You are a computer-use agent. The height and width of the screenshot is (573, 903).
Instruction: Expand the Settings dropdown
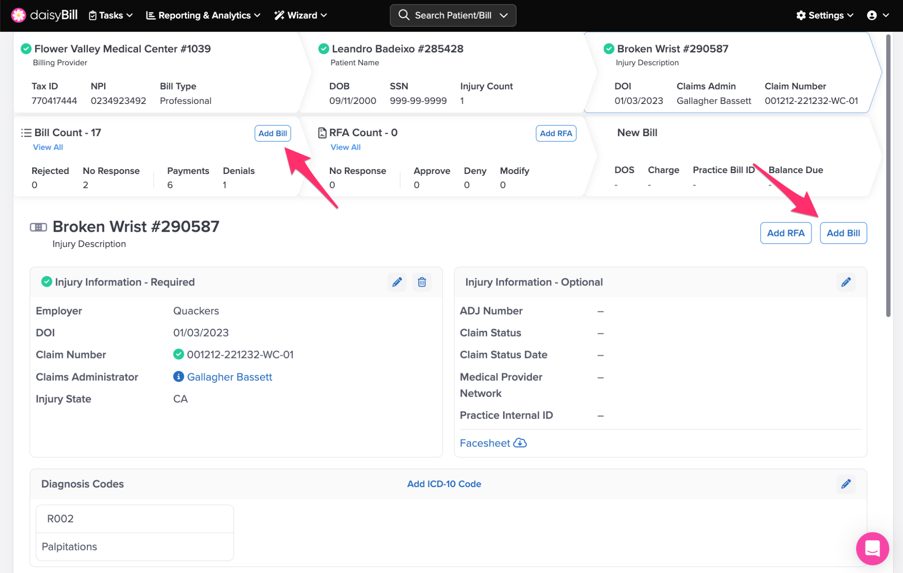(x=825, y=15)
